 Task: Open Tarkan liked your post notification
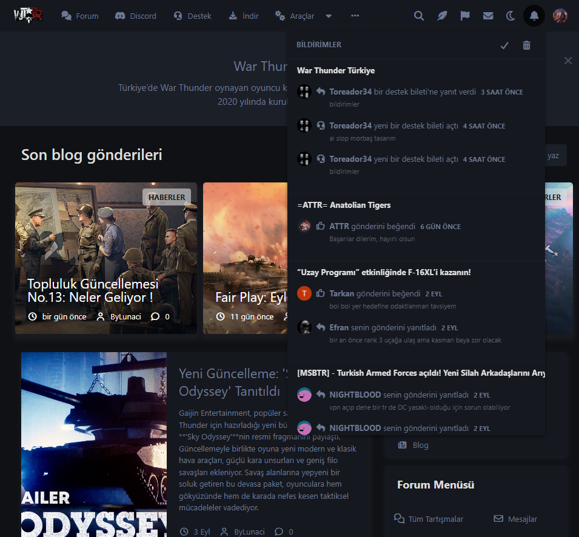416,299
